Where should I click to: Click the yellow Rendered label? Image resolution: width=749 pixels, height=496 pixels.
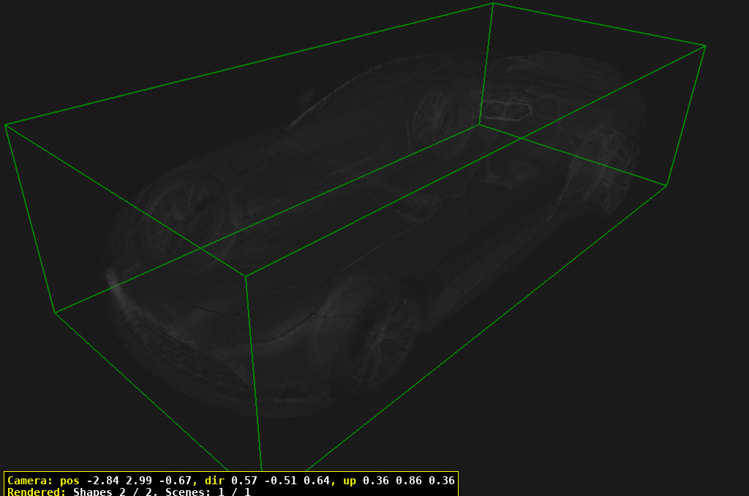coord(37,492)
